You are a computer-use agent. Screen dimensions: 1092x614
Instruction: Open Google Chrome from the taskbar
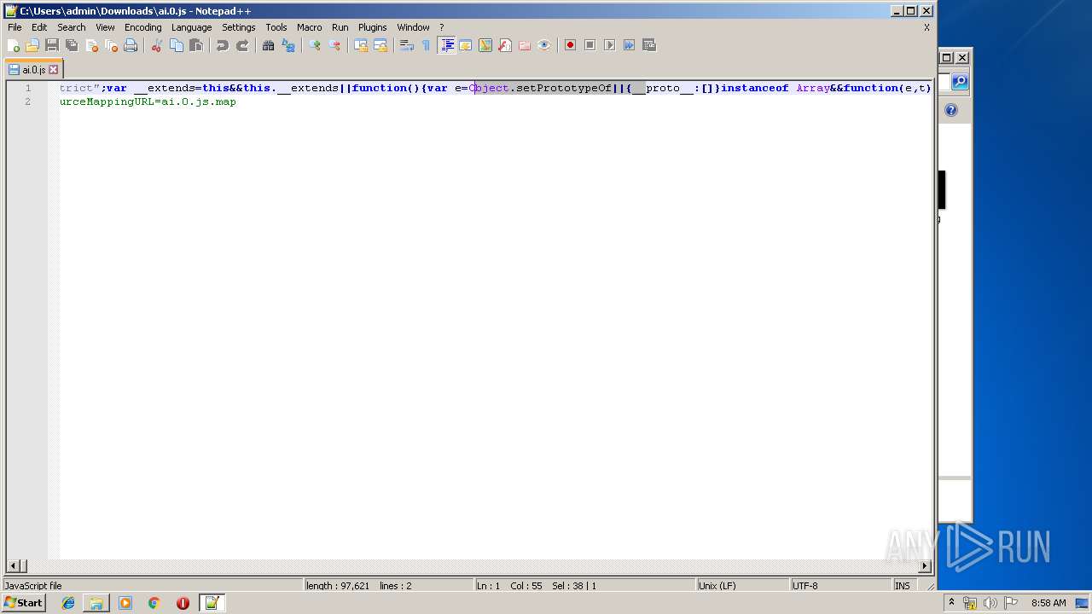[x=154, y=603]
